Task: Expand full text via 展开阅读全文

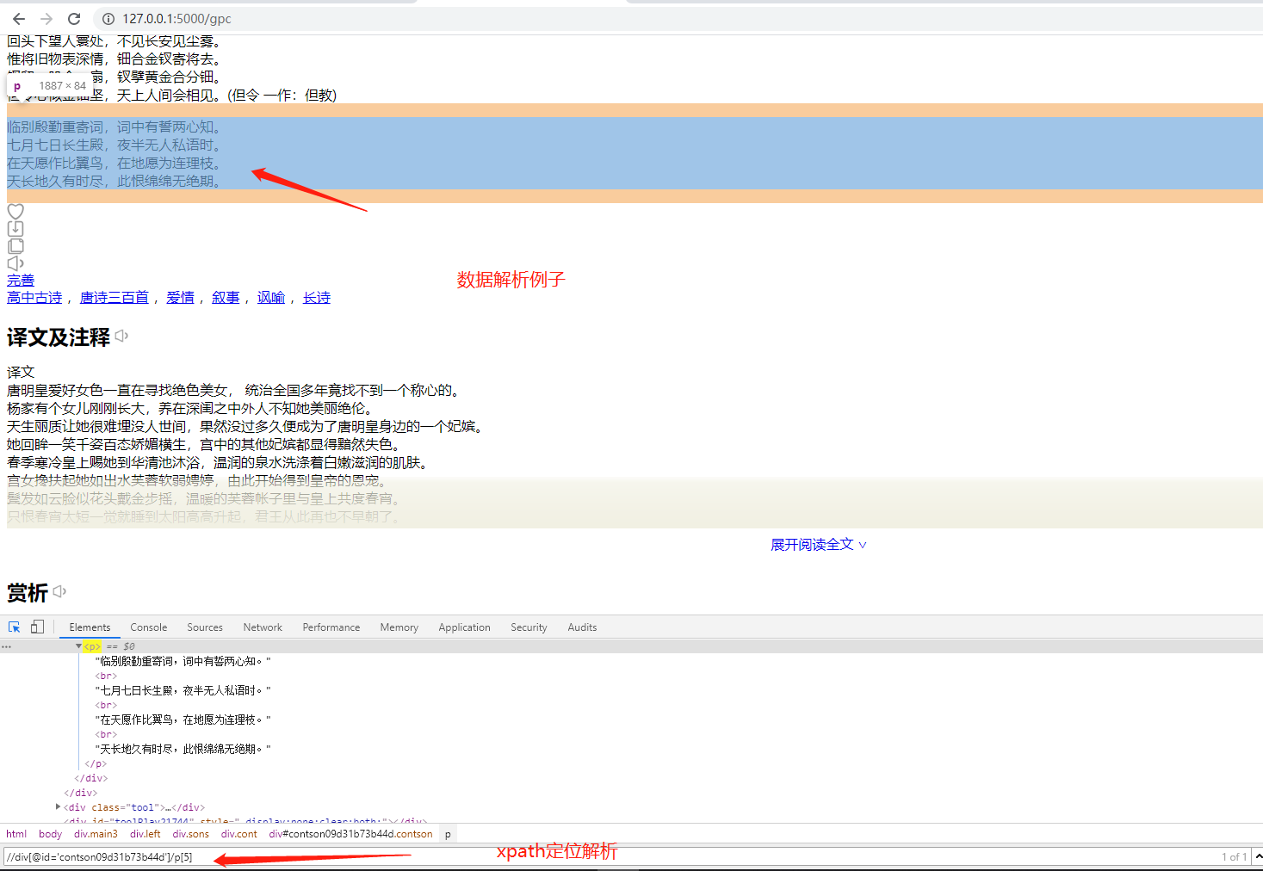Action: pos(818,545)
